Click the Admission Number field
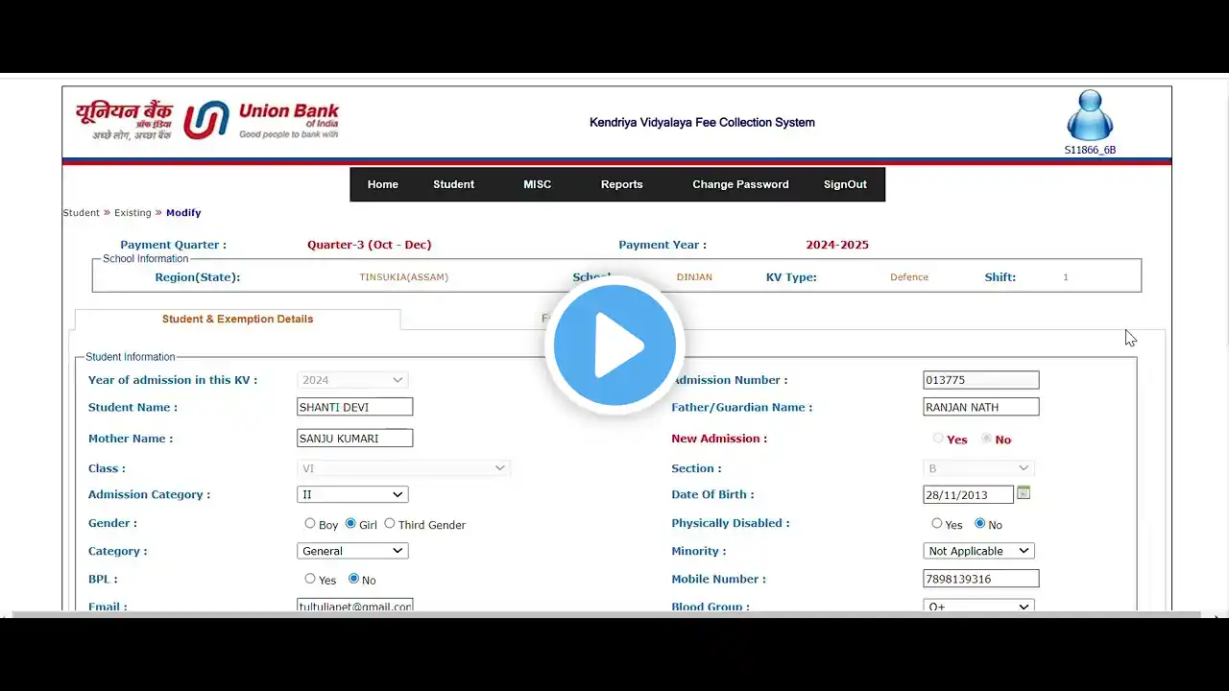 [x=981, y=380]
